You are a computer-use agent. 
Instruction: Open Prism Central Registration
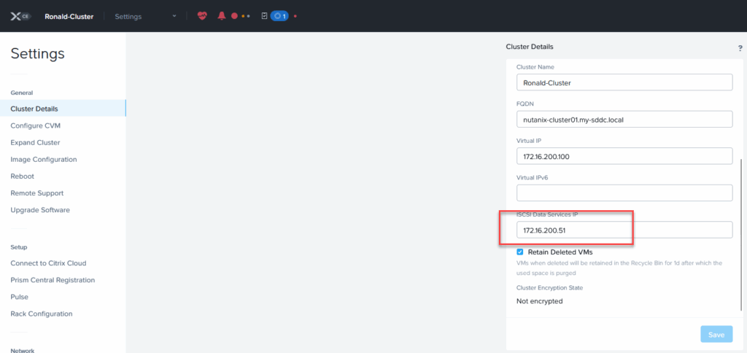coord(53,280)
